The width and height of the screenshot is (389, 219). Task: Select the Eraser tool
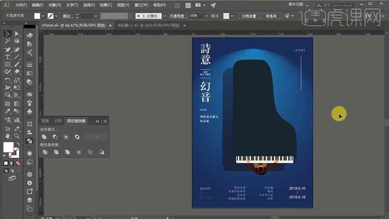(x=17, y=72)
